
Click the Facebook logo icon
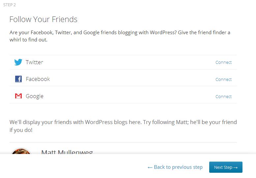pos(18,79)
